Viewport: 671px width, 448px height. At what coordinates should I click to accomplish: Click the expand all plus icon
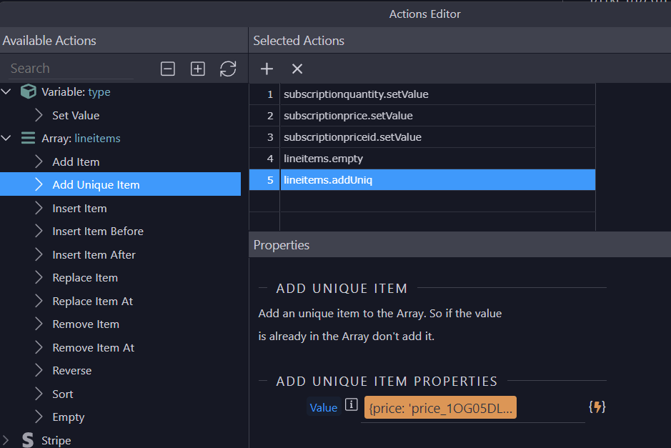tap(198, 69)
